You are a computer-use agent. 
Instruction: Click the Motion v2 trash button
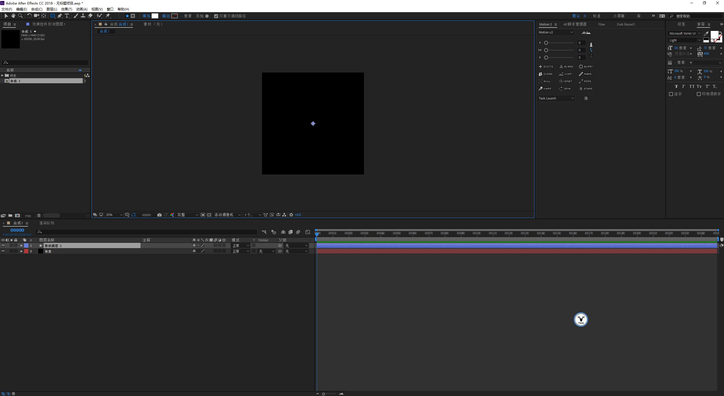click(585, 98)
